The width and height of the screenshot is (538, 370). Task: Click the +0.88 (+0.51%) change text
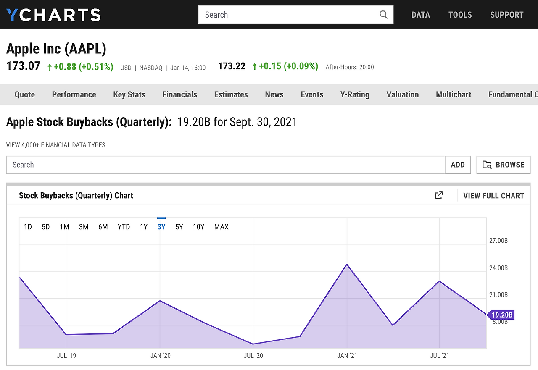80,66
